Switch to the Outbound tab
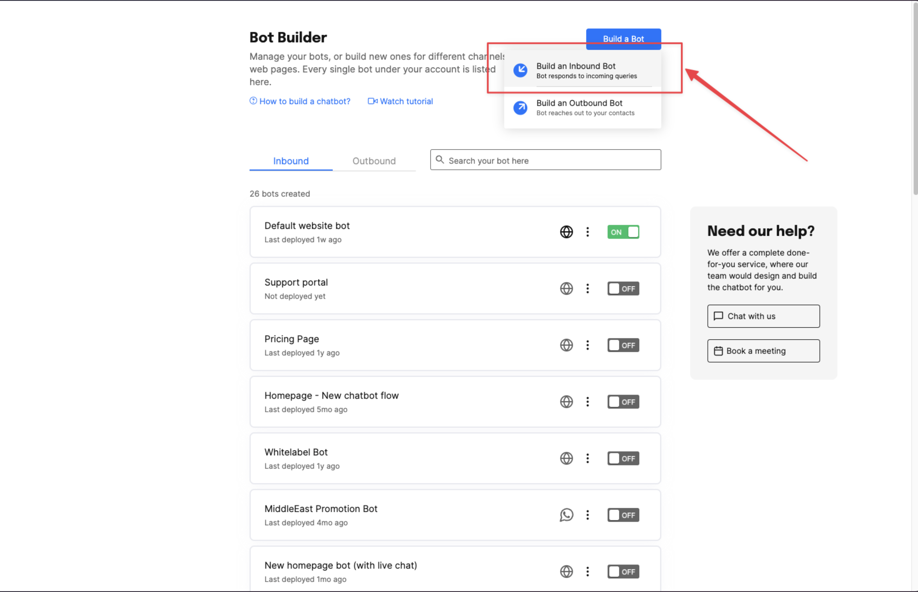Screen dimensions: 918x592 pyautogui.click(x=374, y=161)
